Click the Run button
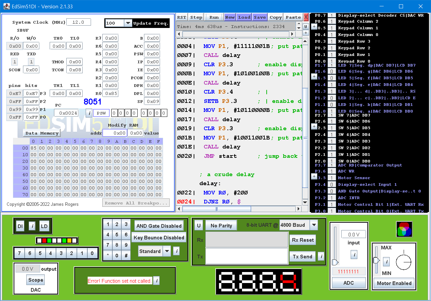The width and height of the screenshot is (431, 301). tap(214, 17)
